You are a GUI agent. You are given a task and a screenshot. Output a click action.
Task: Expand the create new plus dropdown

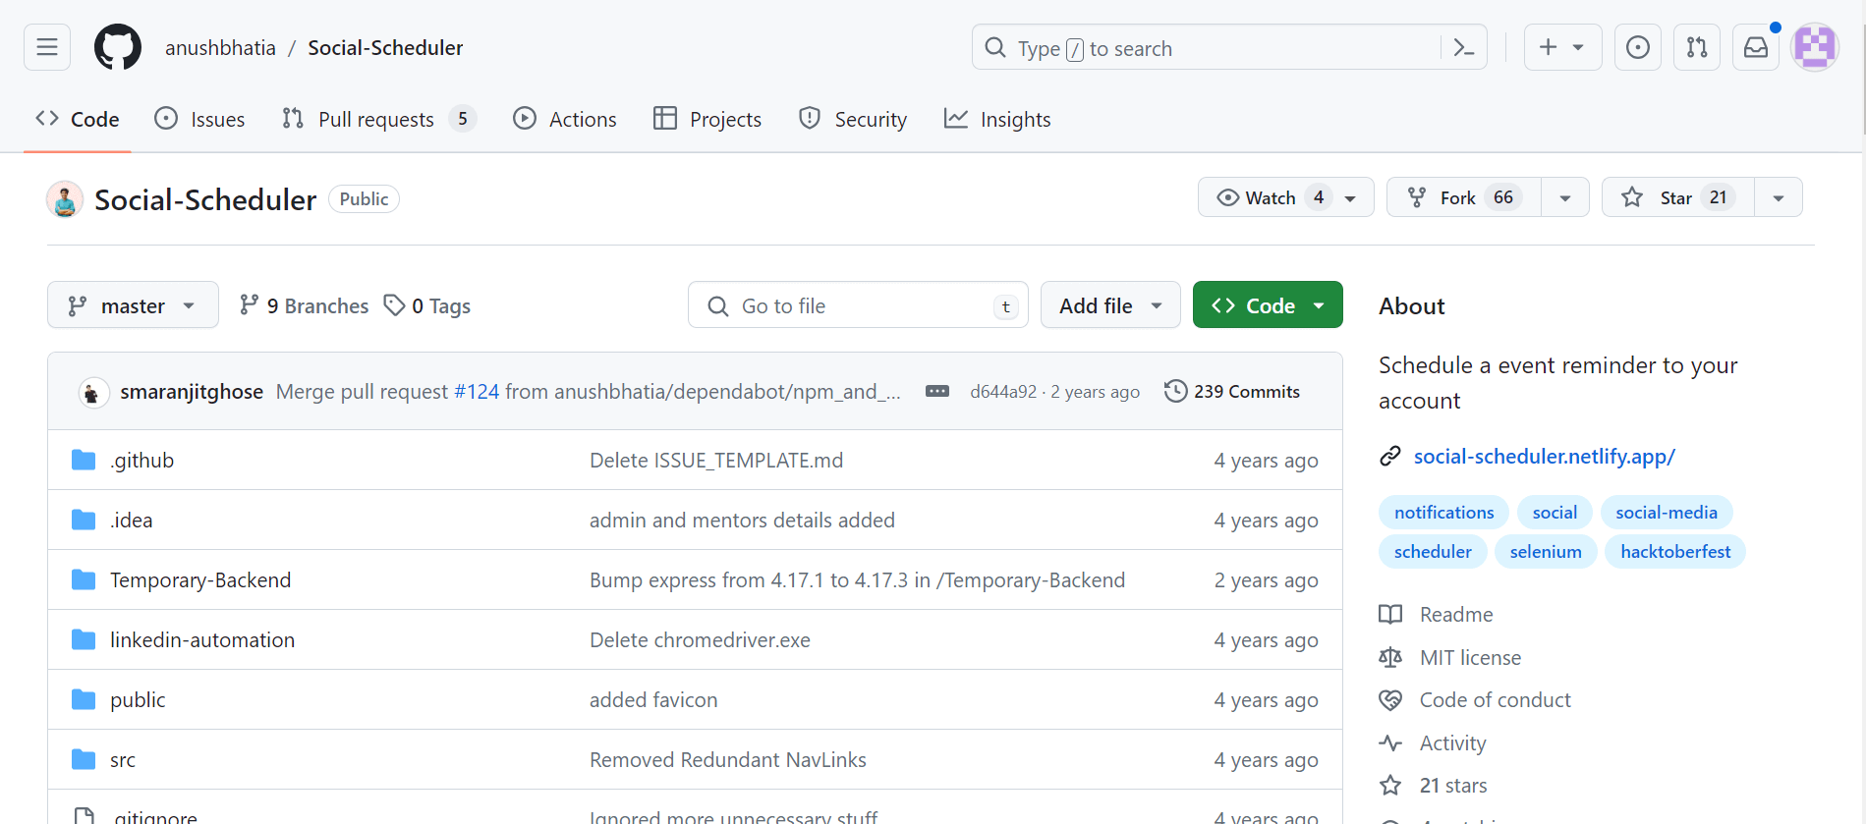pyautogui.click(x=1562, y=47)
